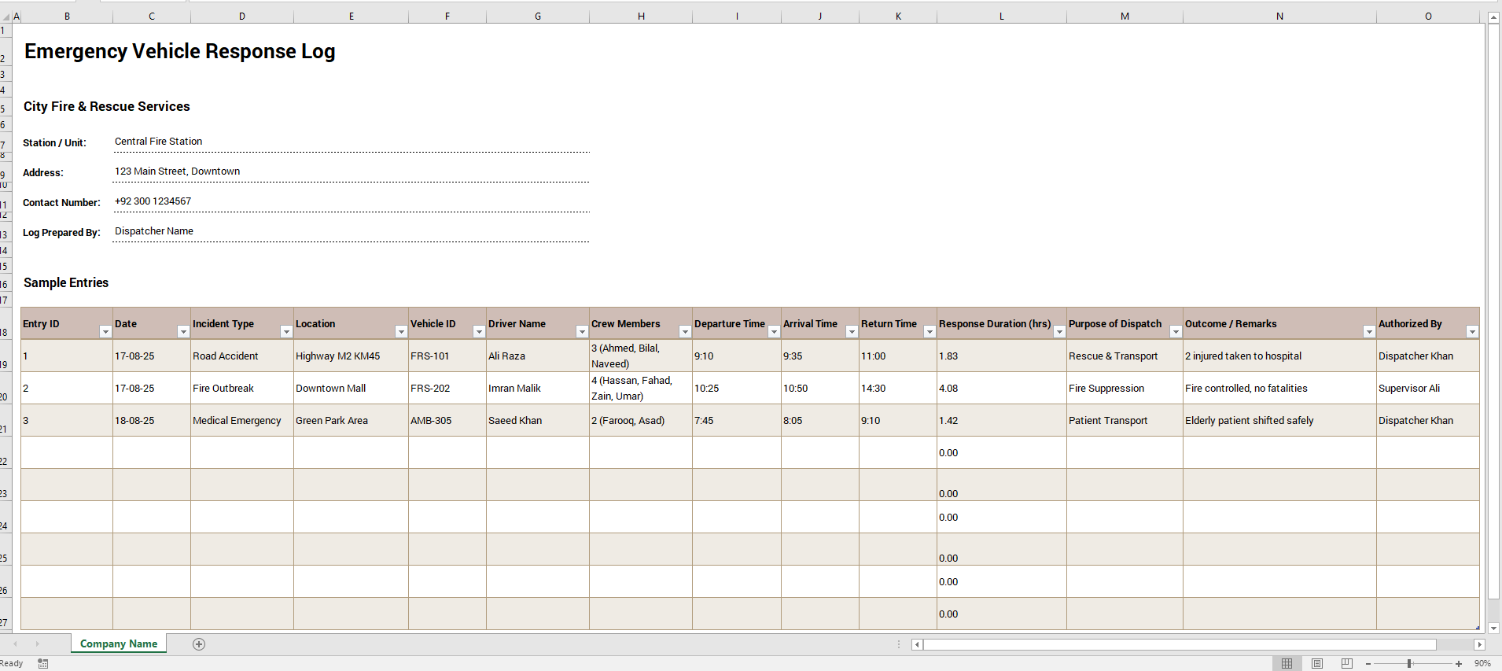Click the previous sheet navigation arrow
This screenshot has width=1502, height=671.
coord(15,644)
